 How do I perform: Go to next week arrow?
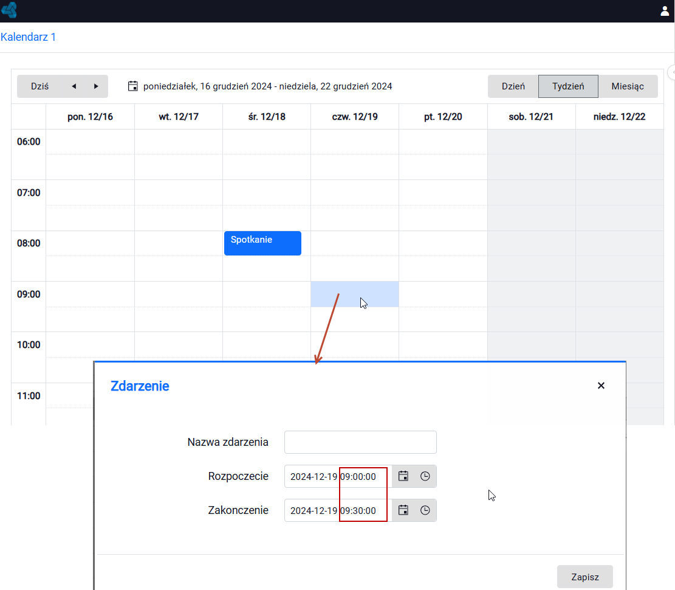96,86
